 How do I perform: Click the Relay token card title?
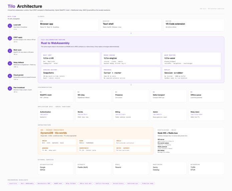coord(195,112)
